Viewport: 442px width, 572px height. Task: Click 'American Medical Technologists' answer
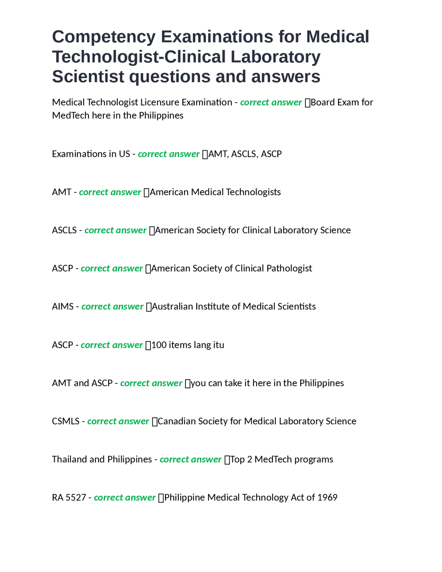pyautogui.click(x=215, y=192)
